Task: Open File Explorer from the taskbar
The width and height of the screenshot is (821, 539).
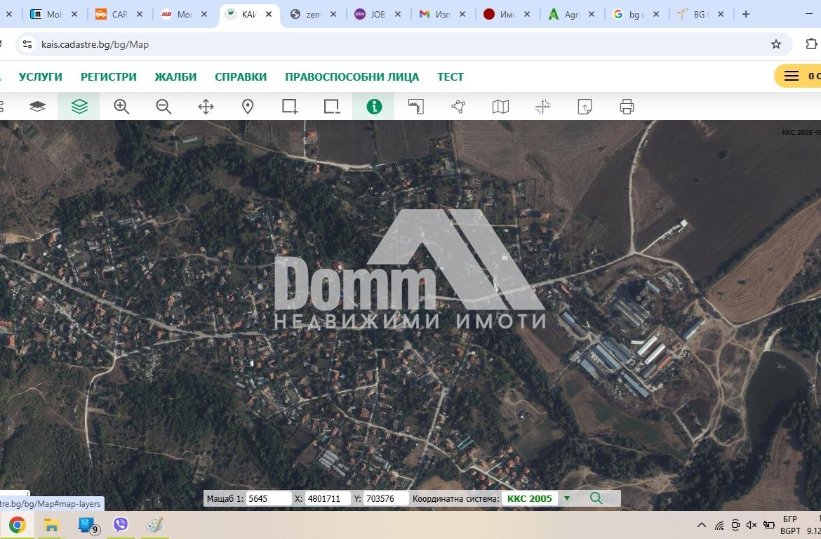Action: pos(51,525)
